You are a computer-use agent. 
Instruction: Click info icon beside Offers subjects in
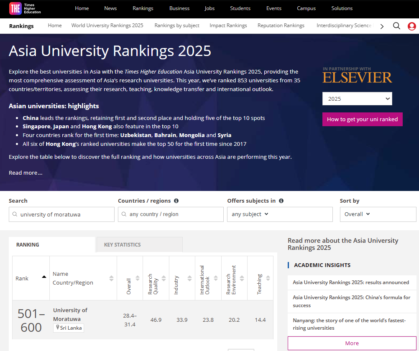point(281,201)
